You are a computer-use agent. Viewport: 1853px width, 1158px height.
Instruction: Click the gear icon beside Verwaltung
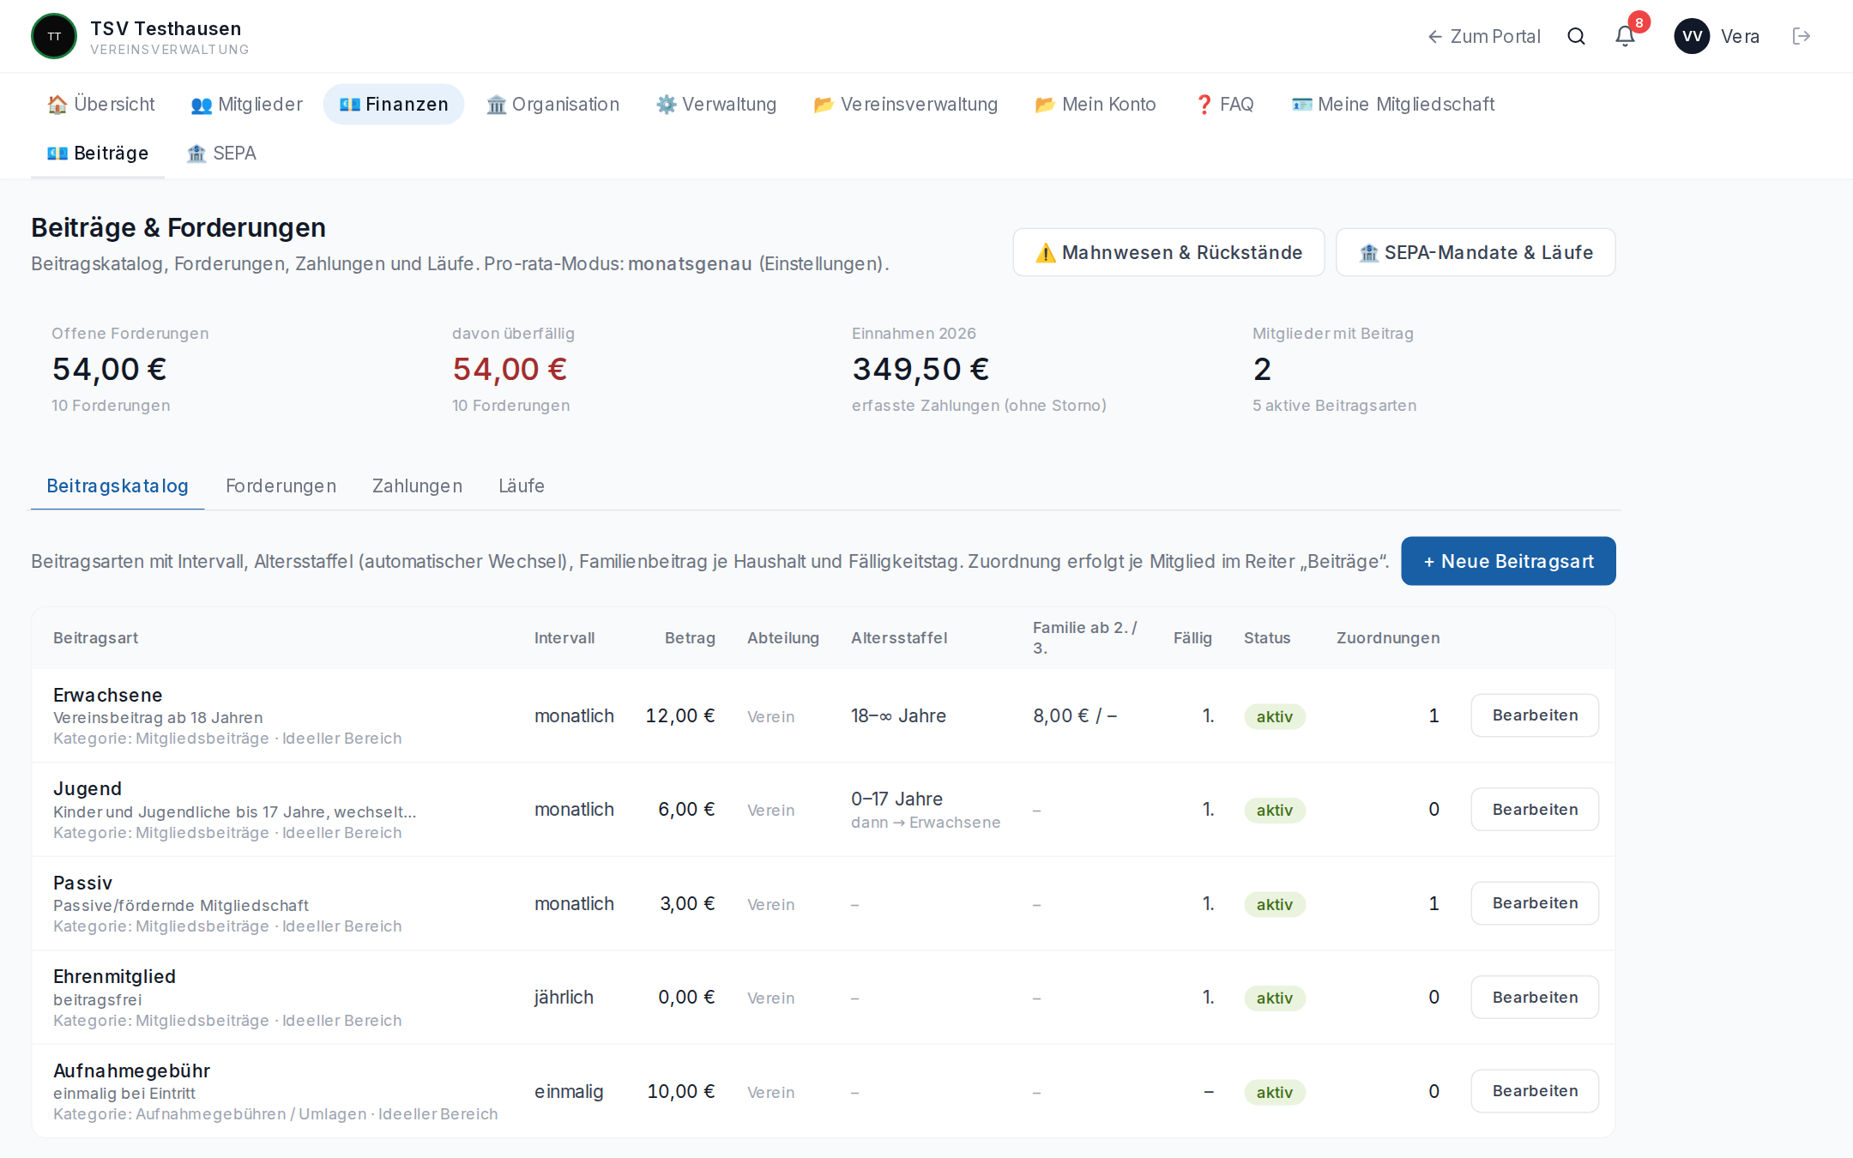tap(666, 105)
